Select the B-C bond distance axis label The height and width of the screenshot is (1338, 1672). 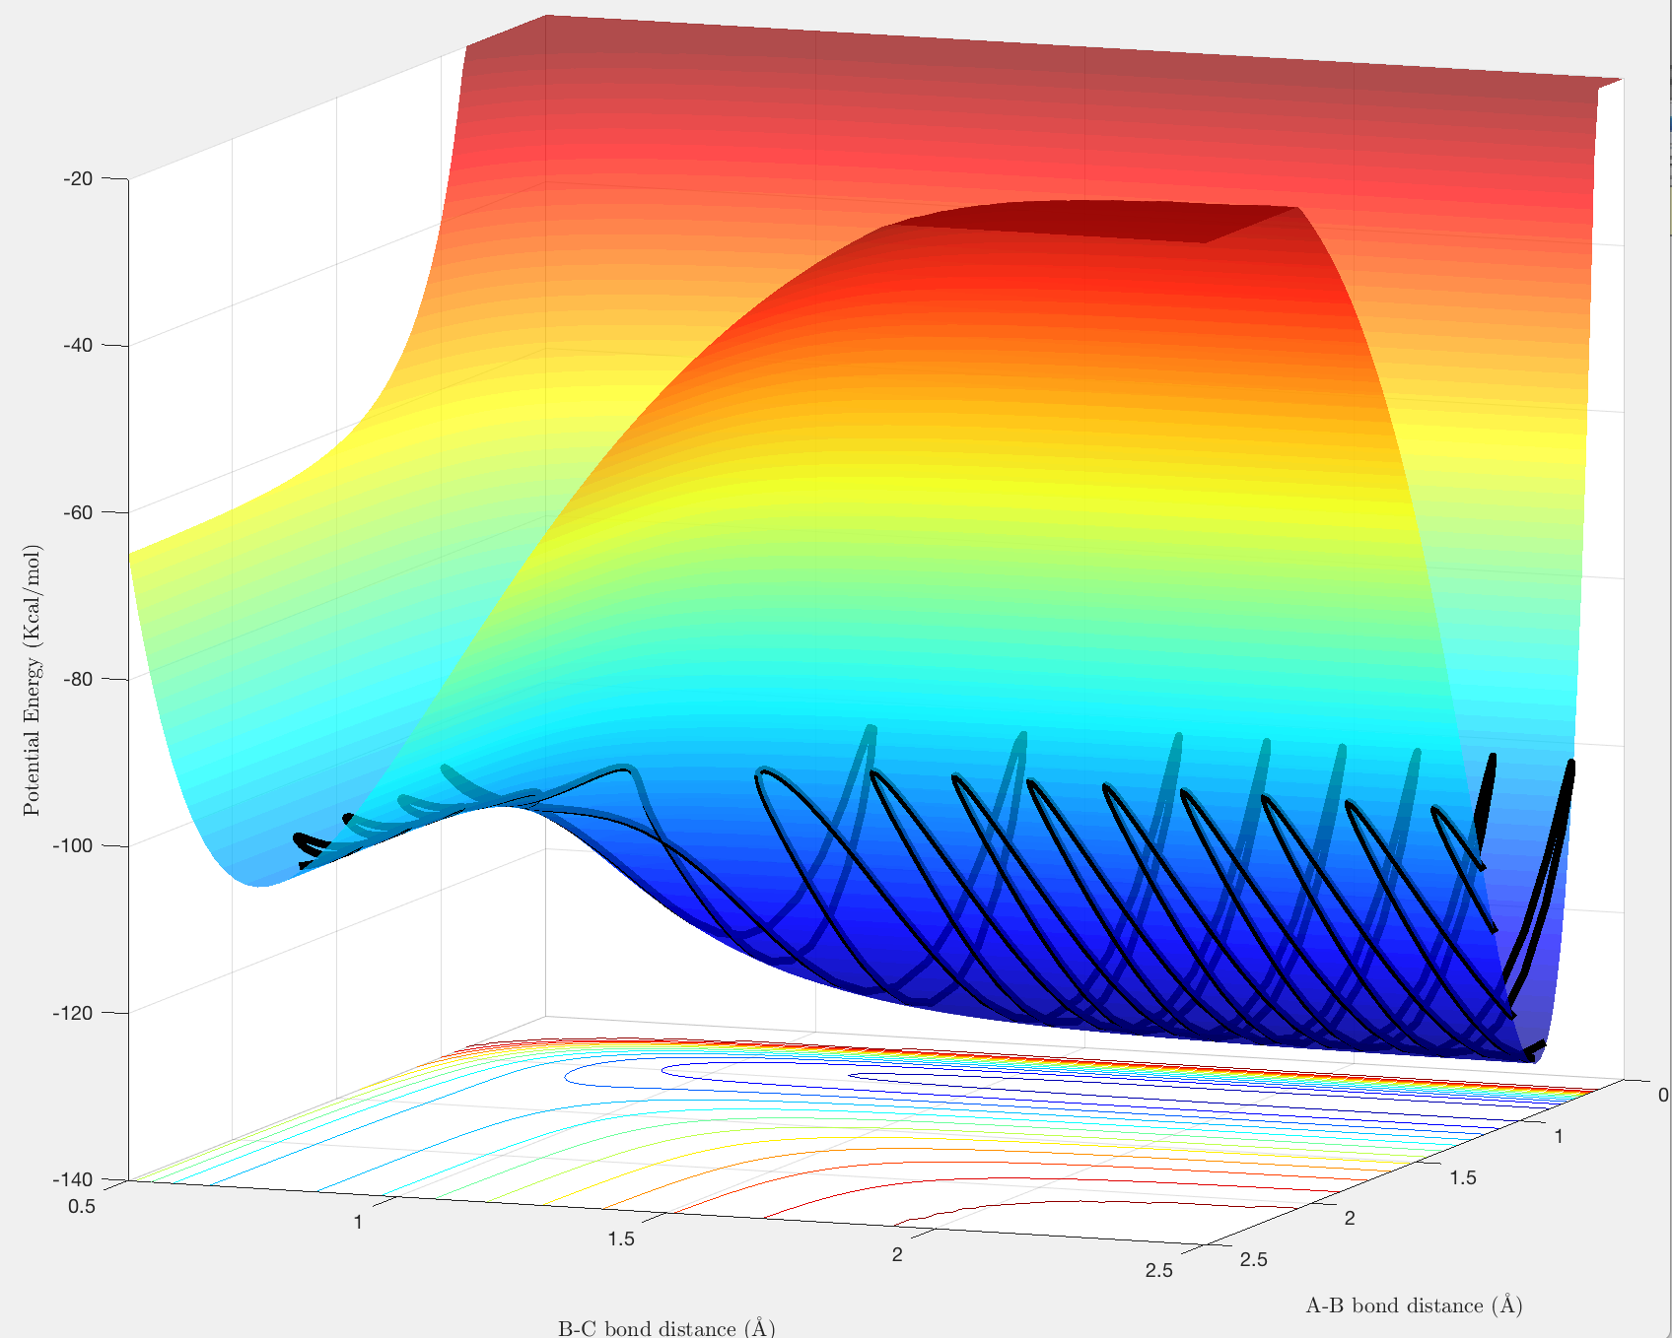(x=666, y=1328)
